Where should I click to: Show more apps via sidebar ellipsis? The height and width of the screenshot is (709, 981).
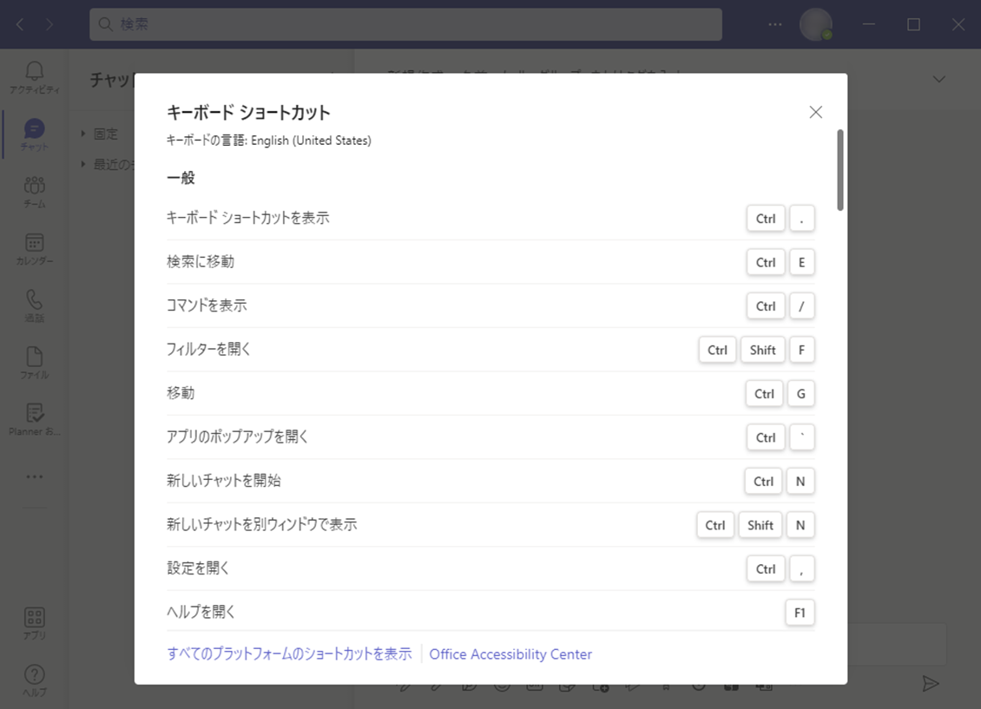(x=35, y=477)
